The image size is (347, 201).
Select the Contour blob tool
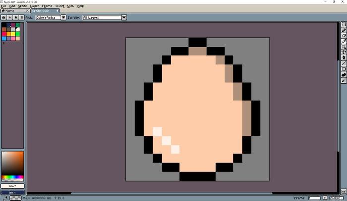coord(344,75)
